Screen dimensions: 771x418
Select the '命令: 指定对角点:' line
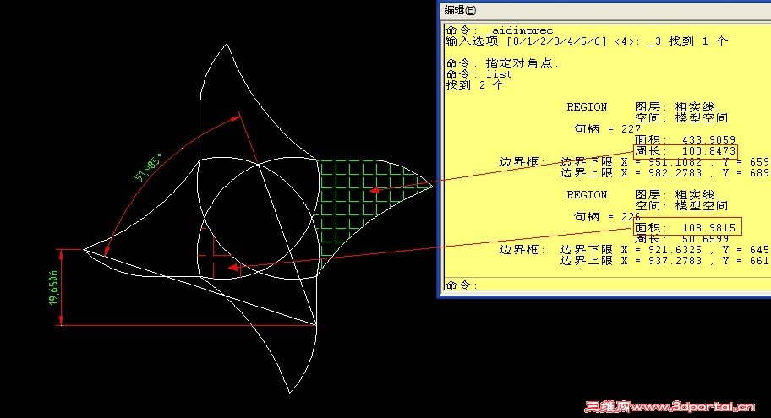[502, 62]
